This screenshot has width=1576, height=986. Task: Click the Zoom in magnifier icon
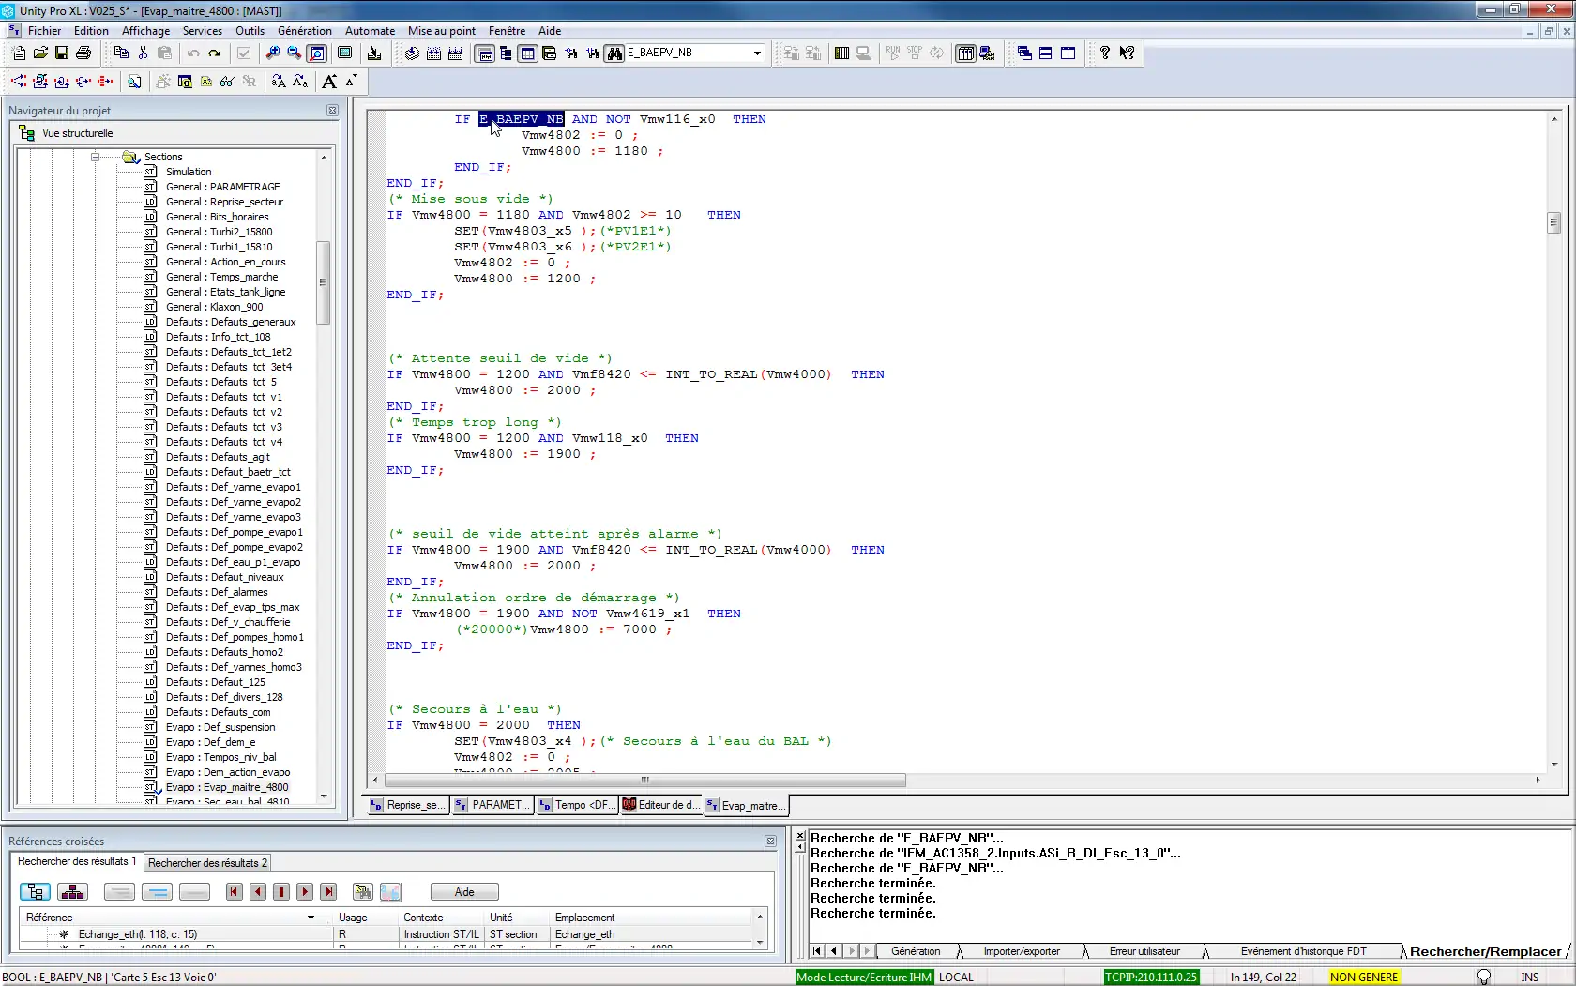(273, 53)
